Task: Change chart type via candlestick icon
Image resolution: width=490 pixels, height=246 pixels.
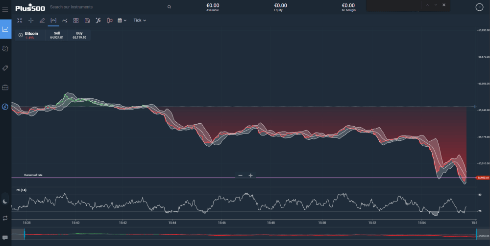Action: click(x=109, y=20)
